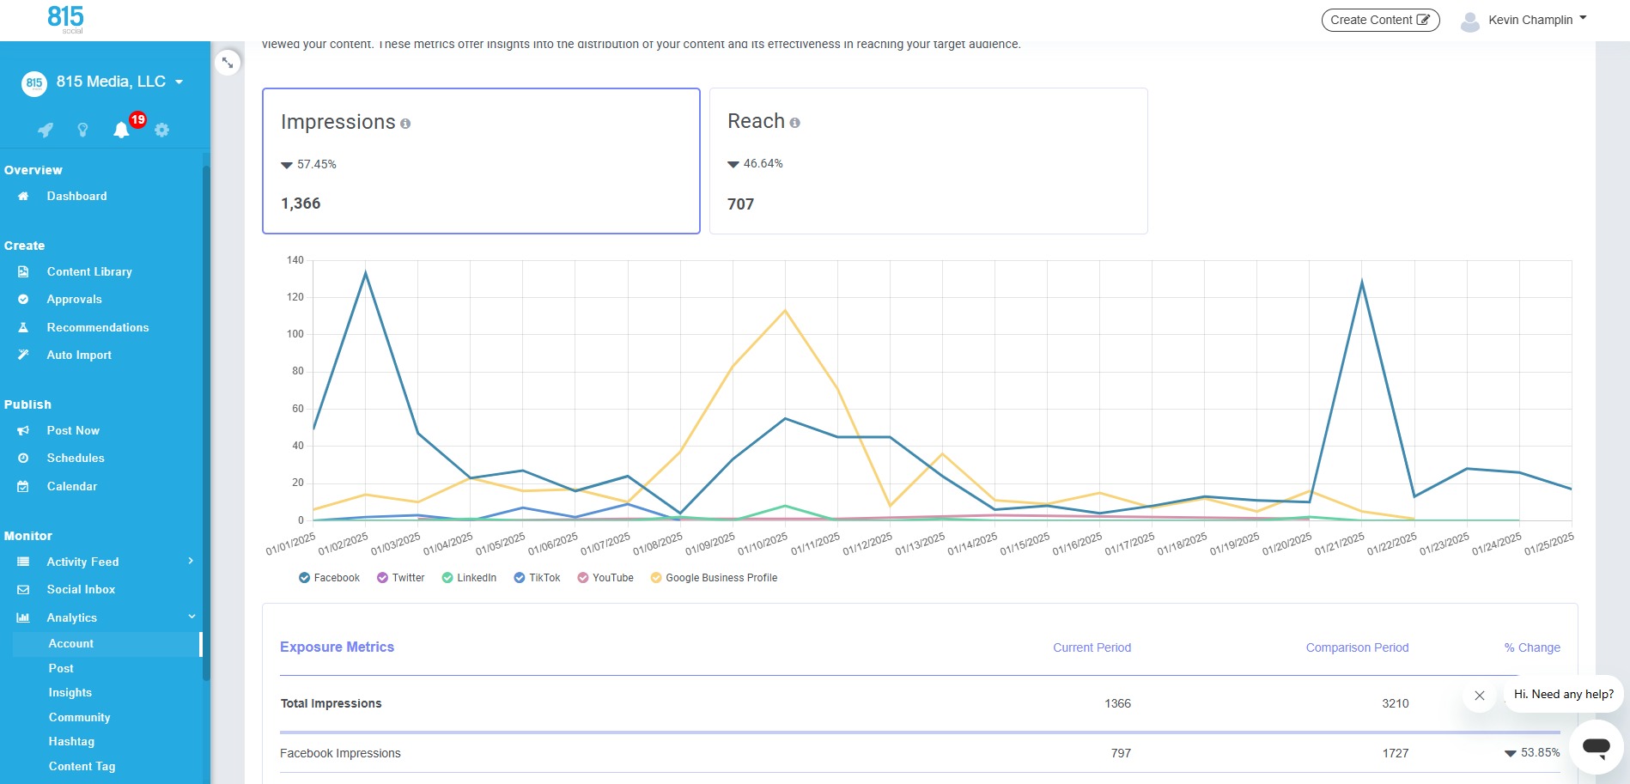This screenshot has width=1630, height=784.
Task: Open Content Tag analytics page
Action: (82, 767)
